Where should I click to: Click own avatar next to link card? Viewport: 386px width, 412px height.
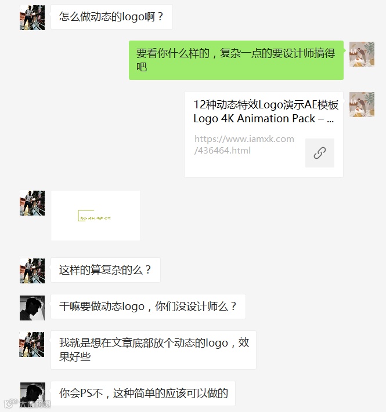click(362, 104)
